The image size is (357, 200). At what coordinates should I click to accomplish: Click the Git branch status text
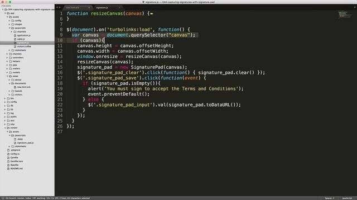[x=47, y=198]
